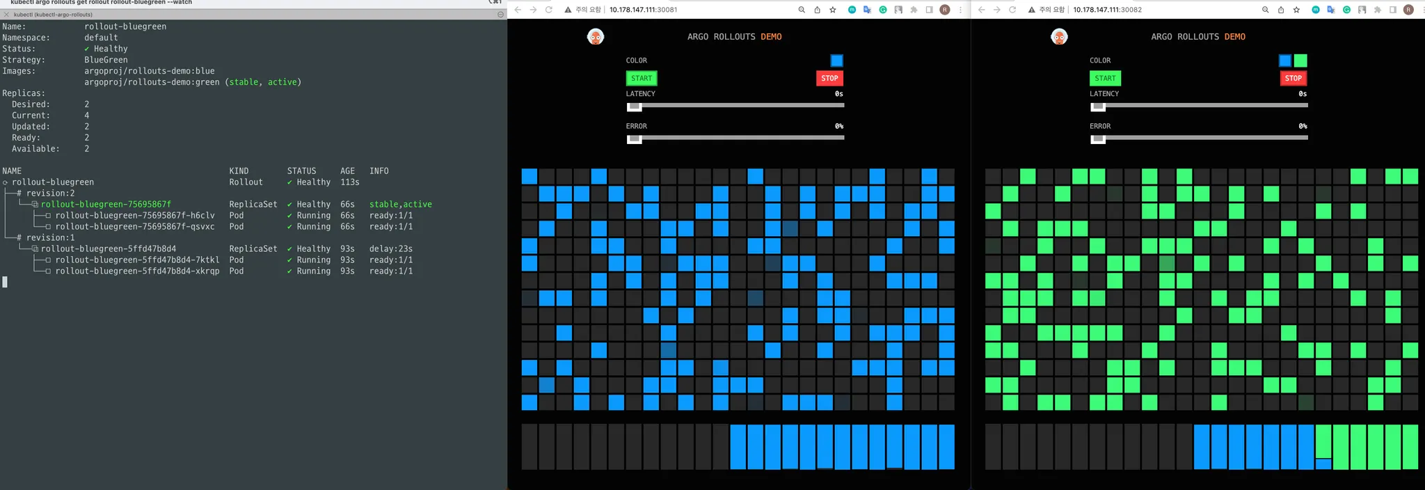Click pod rollout-bluegreen-5ffd47b8d4-xkrqp
1425x490 pixels.
[x=137, y=271]
